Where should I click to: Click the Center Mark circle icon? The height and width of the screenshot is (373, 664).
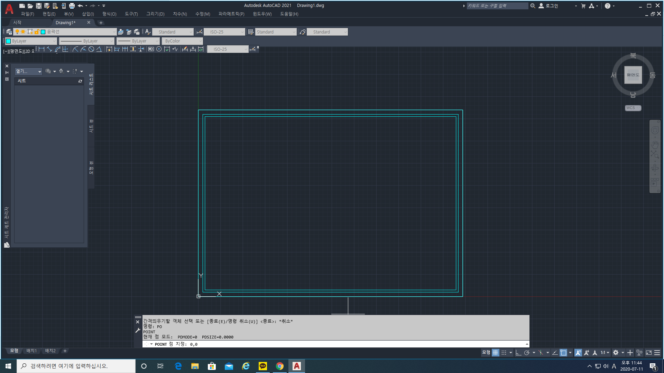click(159, 49)
